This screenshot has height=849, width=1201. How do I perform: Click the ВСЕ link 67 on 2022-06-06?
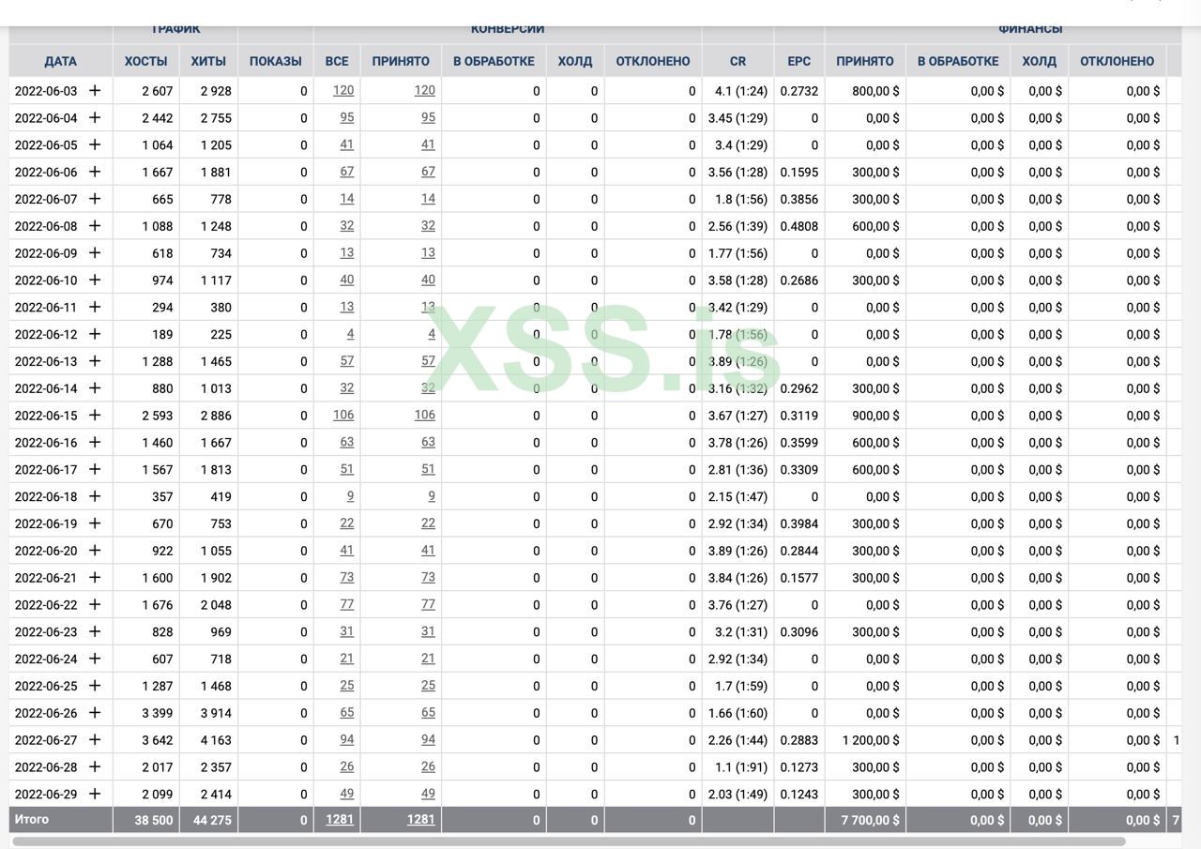point(347,172)
